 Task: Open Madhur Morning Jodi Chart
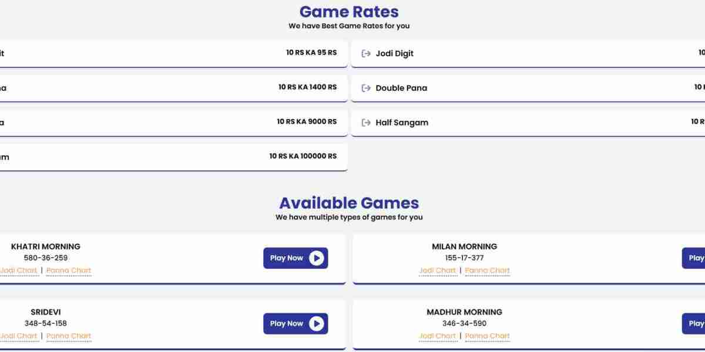point(437,336)
